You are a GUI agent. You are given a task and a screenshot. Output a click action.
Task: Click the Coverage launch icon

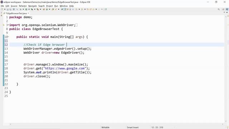pyautogui.click(x=32, y=9)
